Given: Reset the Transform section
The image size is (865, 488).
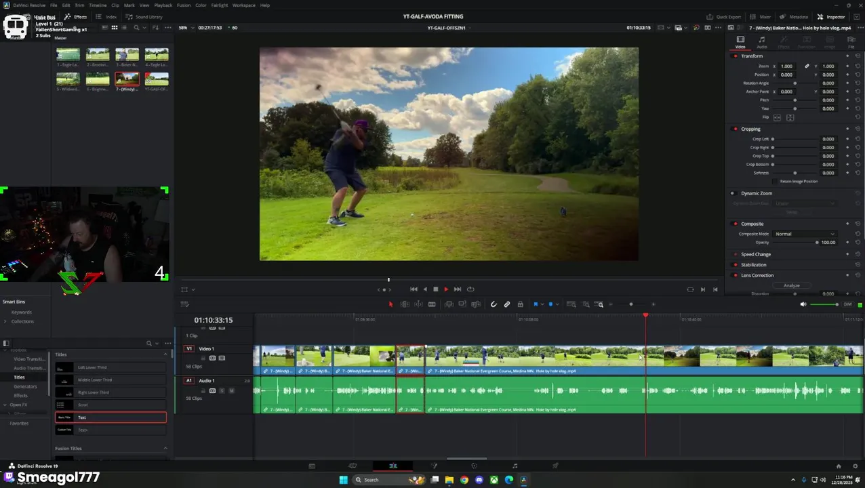Looking at the screenshot, I should (x=858, y=56).
